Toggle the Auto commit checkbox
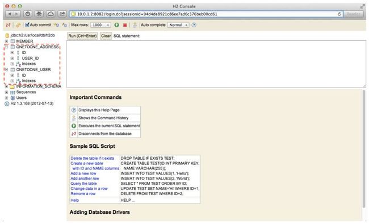369x224 pixels. coord(27,24)
